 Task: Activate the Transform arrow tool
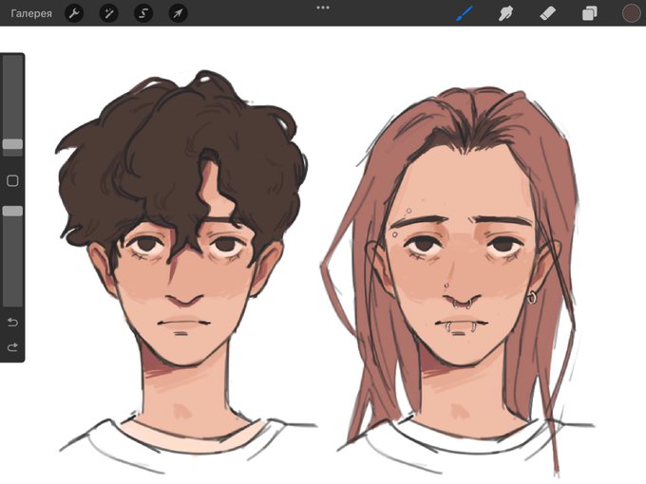coord(178,13)
